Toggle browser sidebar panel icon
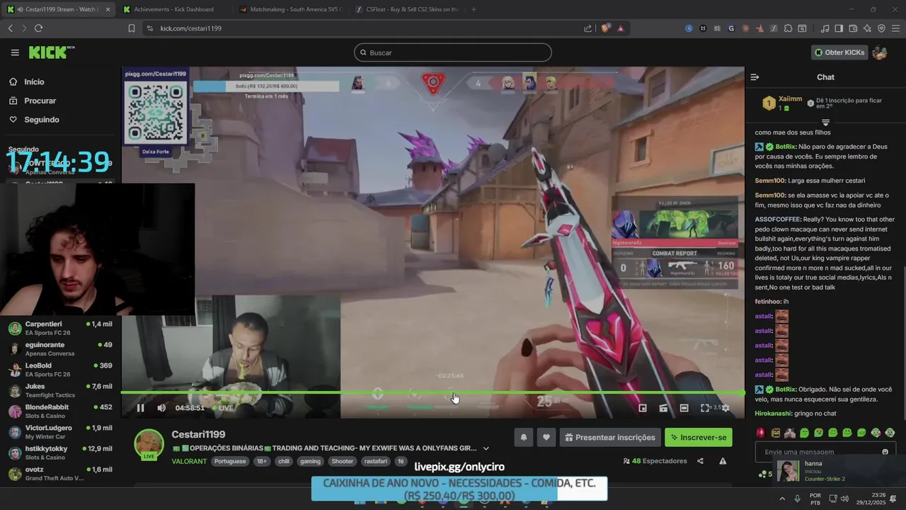Screen dimensions: 906x510 click(x=839, y=28)
